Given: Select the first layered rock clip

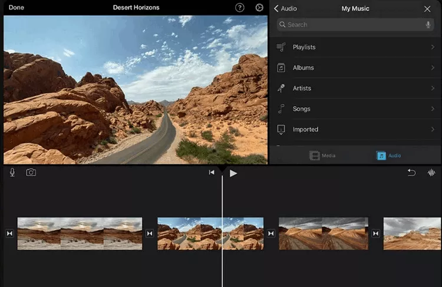Looking at the screenshot, I should (80, 233).
